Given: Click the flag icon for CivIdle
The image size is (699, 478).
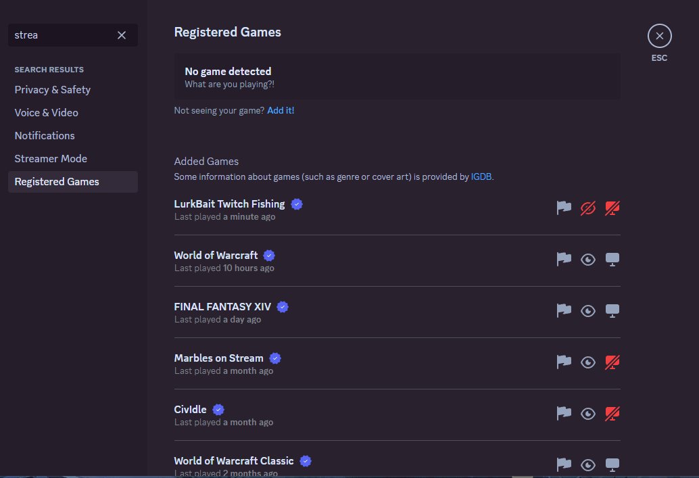Looking at the screenshot, I should (x=564, y=413).
